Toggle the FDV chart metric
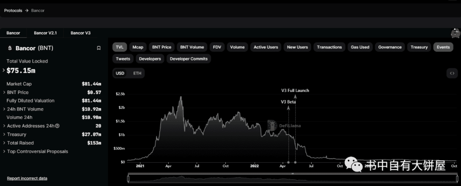The image size is (461, 186). click(217, 47)
